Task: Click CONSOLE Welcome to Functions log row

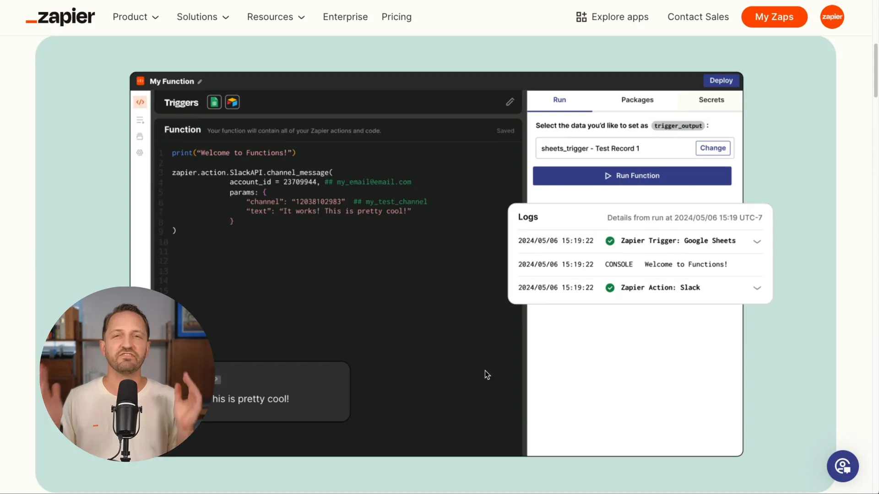Action: click(x=640, y=264)
